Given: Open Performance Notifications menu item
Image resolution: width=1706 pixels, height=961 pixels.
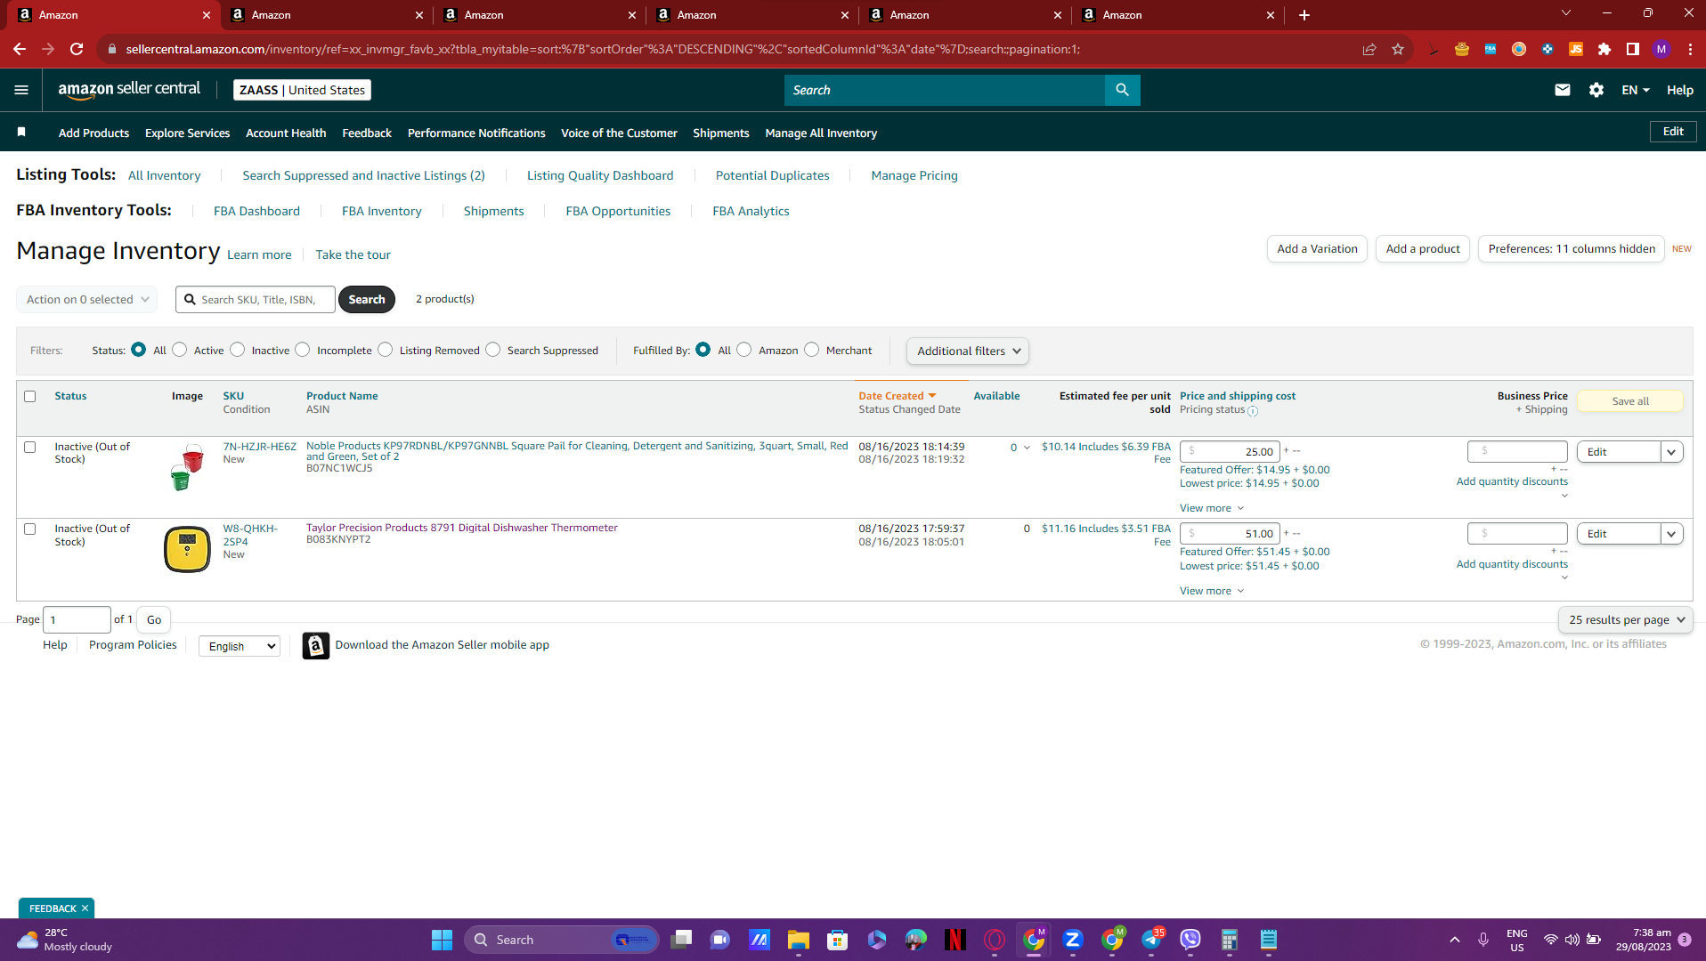Looking at the screenshot, I should click(x=476, y=133).
